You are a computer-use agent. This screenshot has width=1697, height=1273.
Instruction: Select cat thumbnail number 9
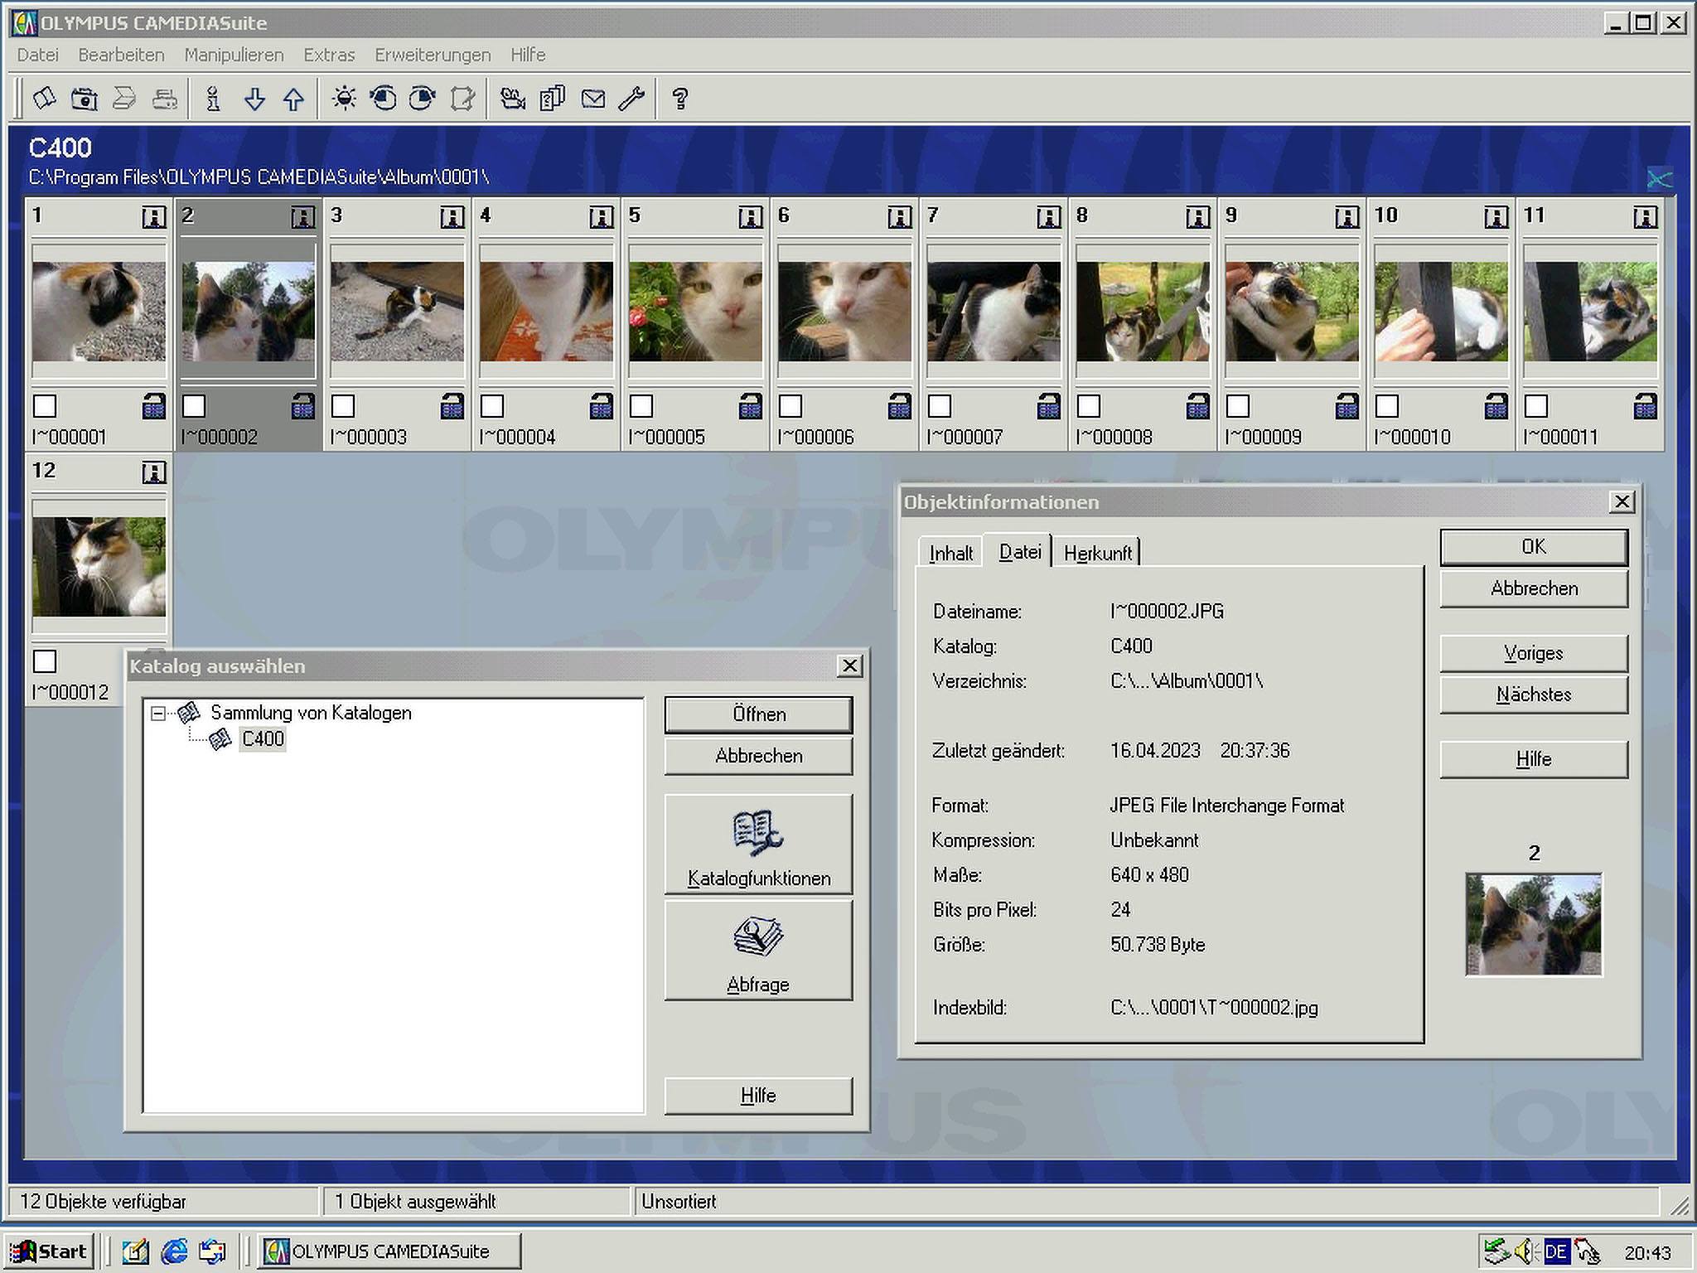coord(1292,312)
